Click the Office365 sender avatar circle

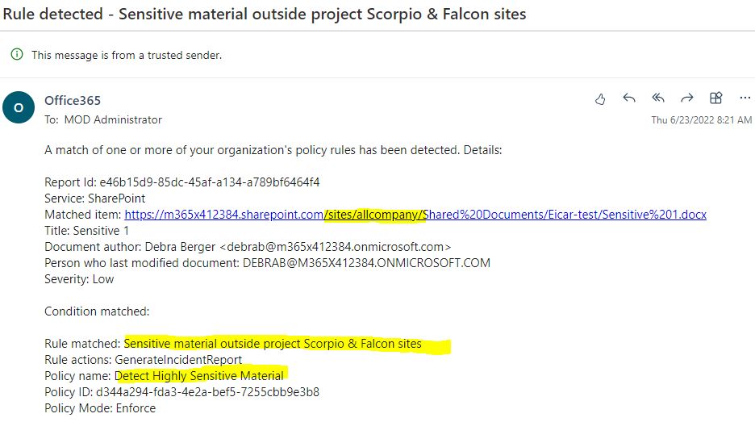click(x=19, y=108)
